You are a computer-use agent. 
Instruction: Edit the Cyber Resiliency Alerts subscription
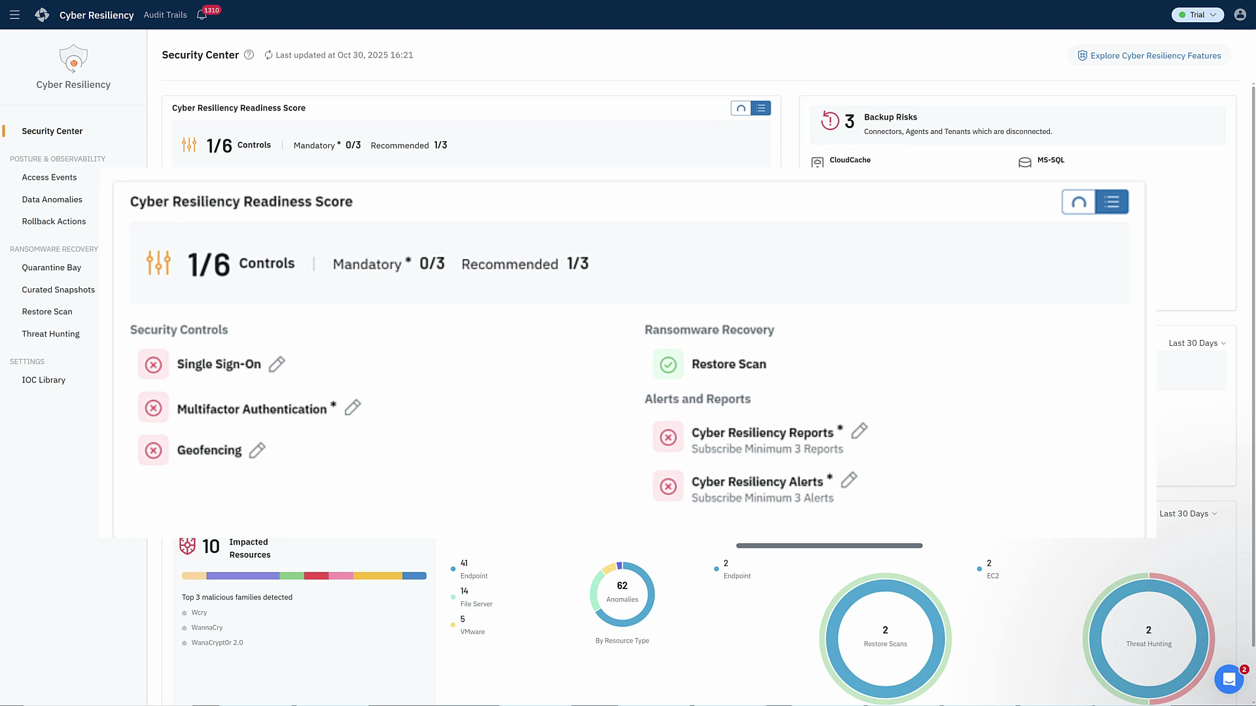[x=848, y=480]
